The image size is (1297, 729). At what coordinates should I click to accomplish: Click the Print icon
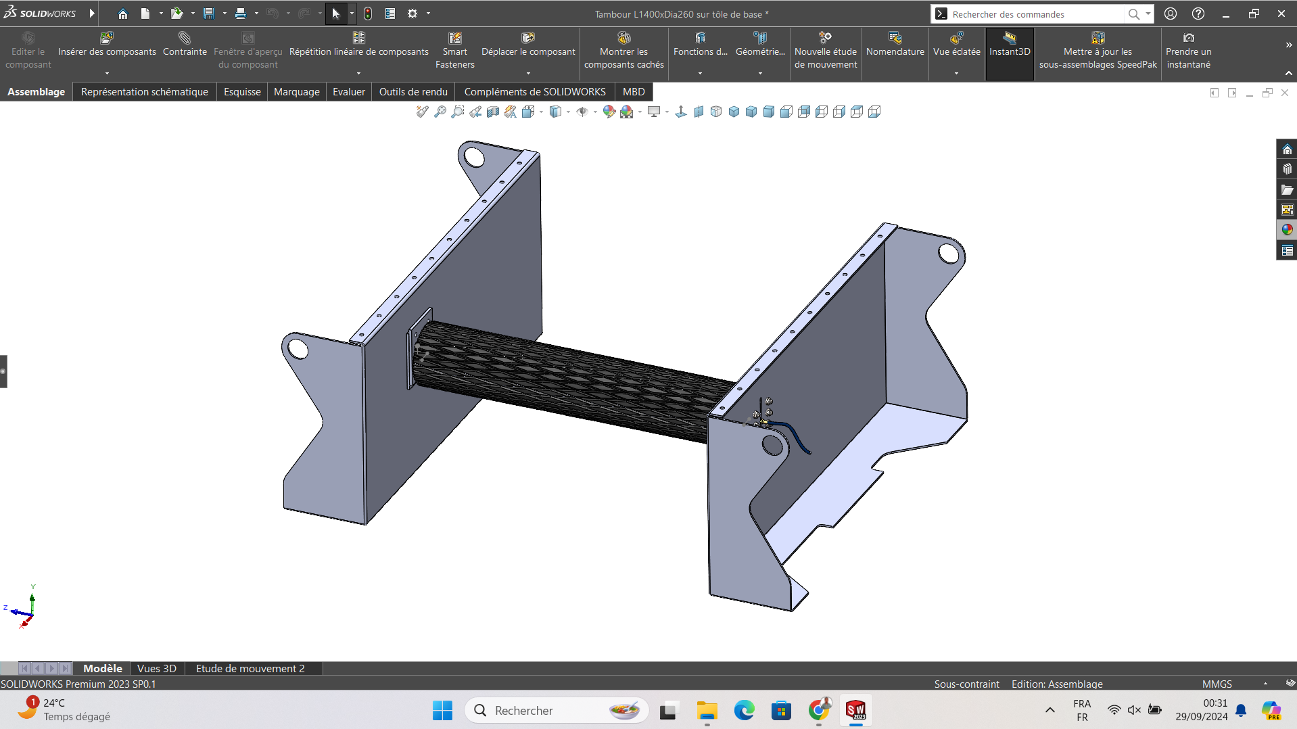[x=241, y=14]
